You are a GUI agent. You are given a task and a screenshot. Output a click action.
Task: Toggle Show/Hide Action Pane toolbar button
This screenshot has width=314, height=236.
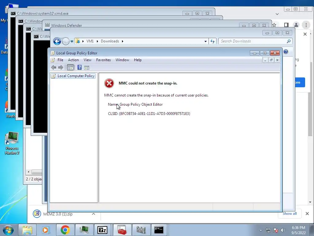[87, 68]
